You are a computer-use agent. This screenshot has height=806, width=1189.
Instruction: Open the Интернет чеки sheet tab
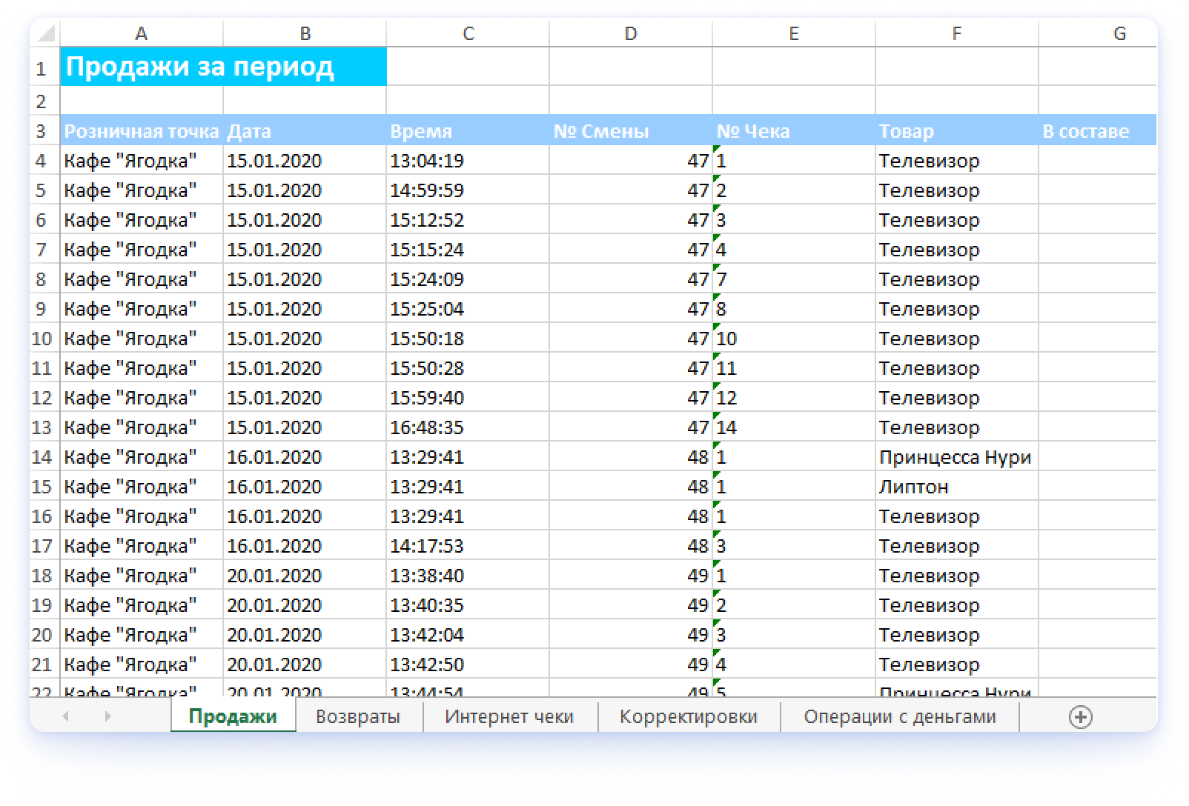coord(509,716)
